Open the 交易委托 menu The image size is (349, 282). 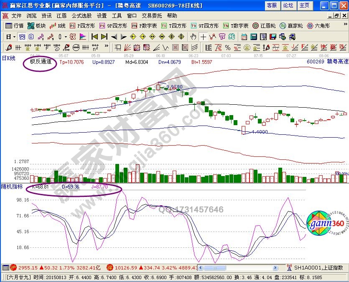pyautogui.click(x=152, y=16)
